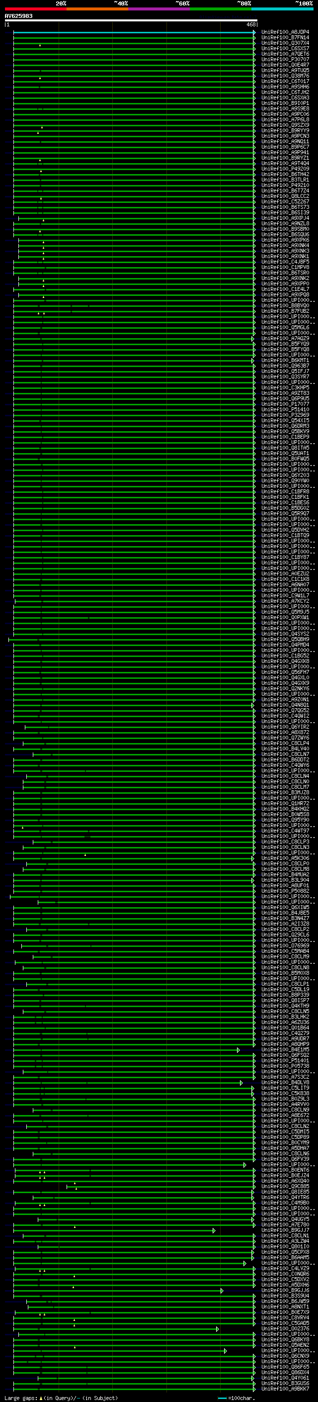The image size is (318, 1402).
Task: Click UniRef100_B3MJZ8 hit label
Action: click(x=285, y=792)
